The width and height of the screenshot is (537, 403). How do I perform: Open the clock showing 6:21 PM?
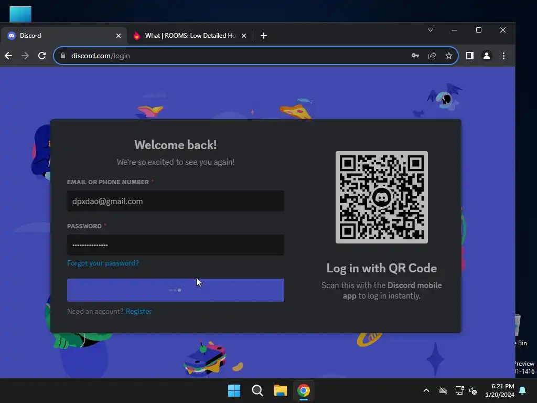tap(500, 390)
